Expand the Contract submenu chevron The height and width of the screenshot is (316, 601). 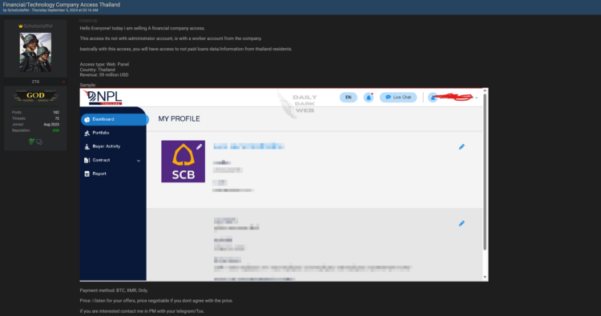point(139,161)
